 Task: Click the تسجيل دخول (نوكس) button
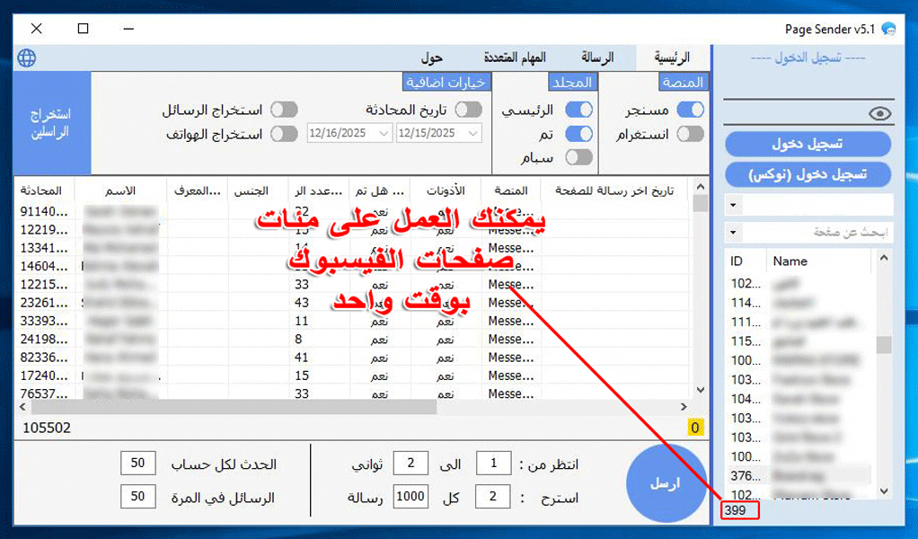pos(807,174)
